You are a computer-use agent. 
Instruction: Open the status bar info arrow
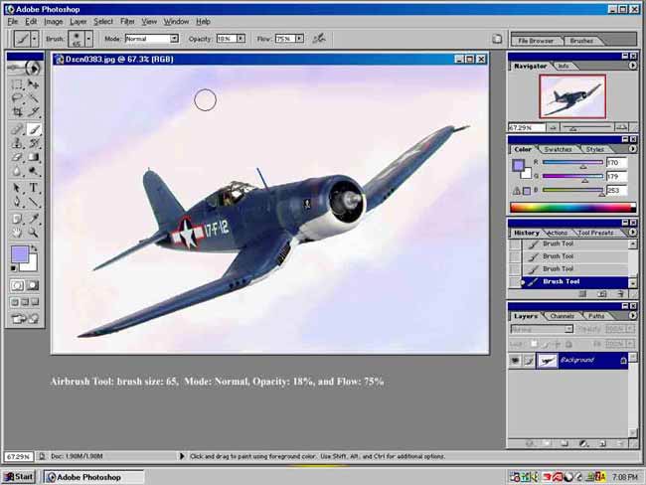pos(182,456)
